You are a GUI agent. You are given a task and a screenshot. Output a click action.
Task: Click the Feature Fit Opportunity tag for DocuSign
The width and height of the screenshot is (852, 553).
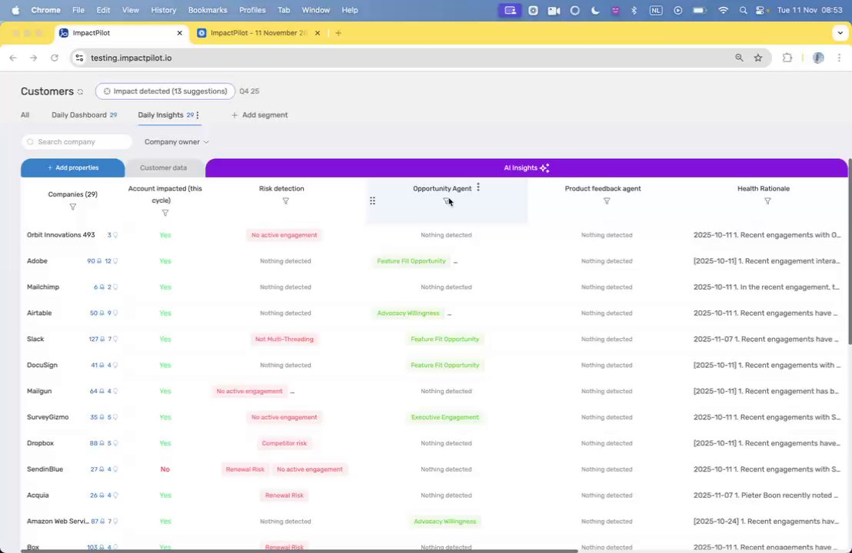[x=445, y=366]
